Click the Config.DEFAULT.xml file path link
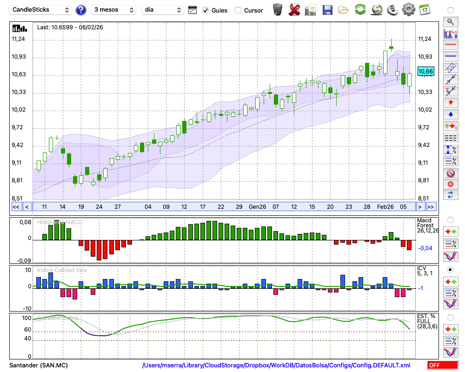Image resolution: width=465 pixels, height=372 pixels. (x=276, y=365)
